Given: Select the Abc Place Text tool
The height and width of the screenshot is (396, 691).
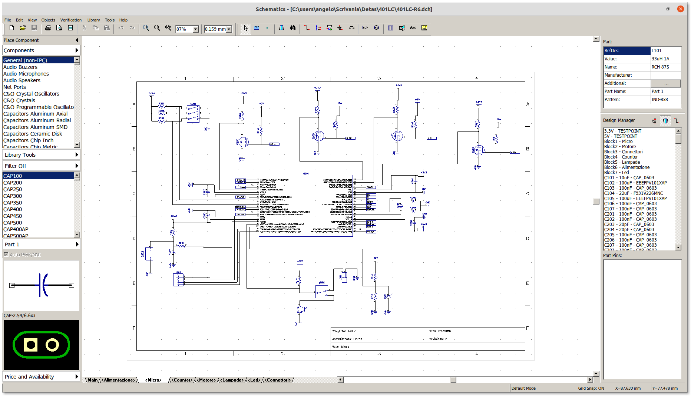Looking at the screenshot, I should click(413, 28).
